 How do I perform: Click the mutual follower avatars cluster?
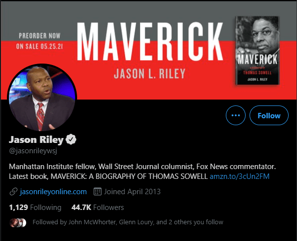click(18, 222)
